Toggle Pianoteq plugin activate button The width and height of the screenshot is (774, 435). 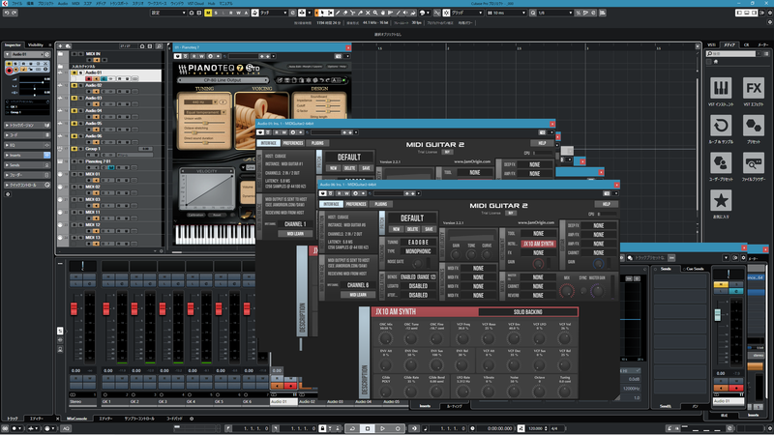pos(178,56)
